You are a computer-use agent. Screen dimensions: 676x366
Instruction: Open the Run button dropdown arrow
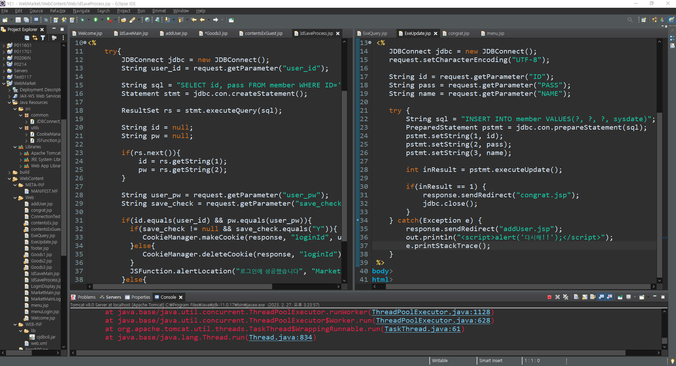point(102,20)
